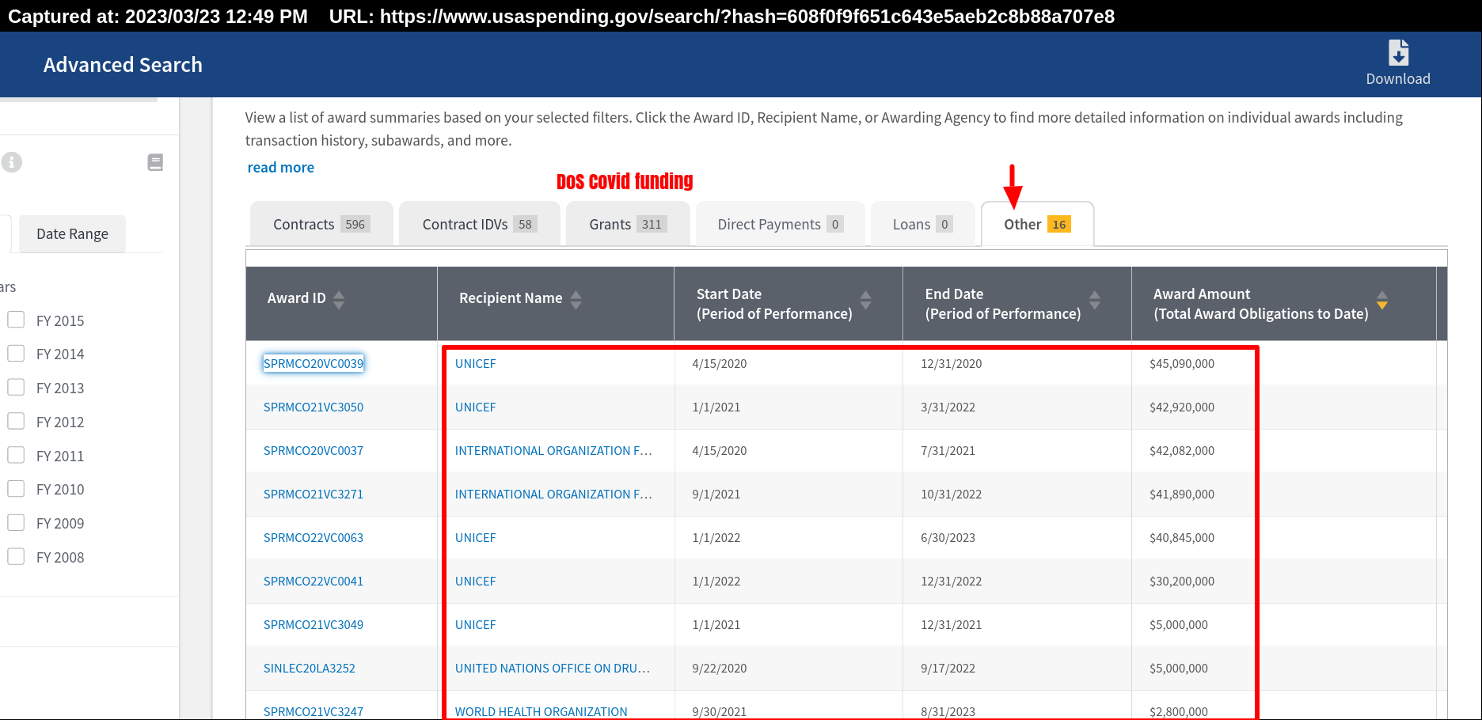Click the Advanced Search page title

pos(123,65)
